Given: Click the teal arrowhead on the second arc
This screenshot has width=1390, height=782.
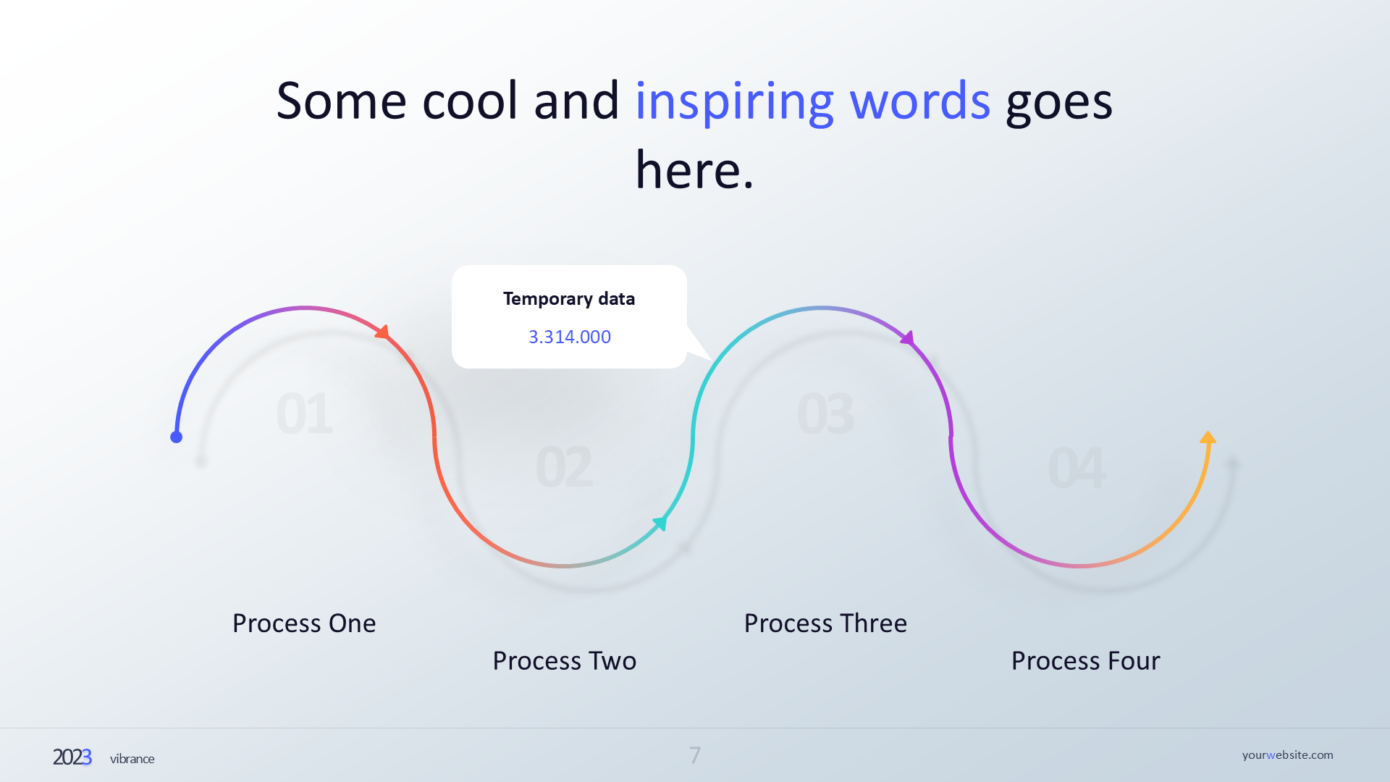Looking at the screenshot, I should pyautogui.click(x=660, y=523).
